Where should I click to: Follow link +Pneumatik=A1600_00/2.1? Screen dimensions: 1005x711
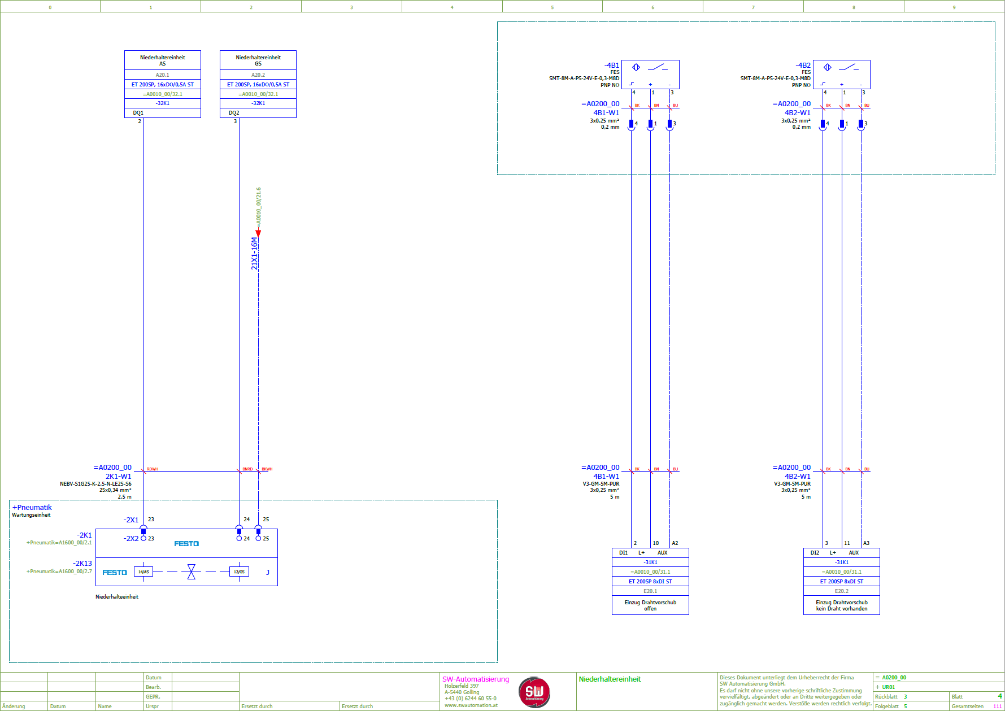pos(59,543)
